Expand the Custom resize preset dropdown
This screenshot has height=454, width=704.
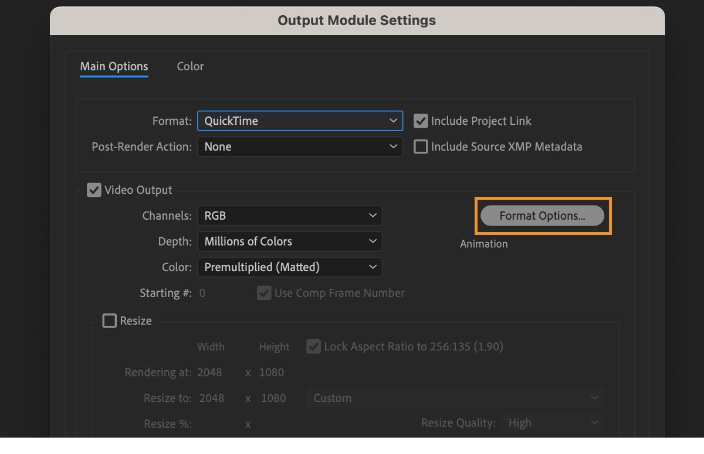coord(455,398)
